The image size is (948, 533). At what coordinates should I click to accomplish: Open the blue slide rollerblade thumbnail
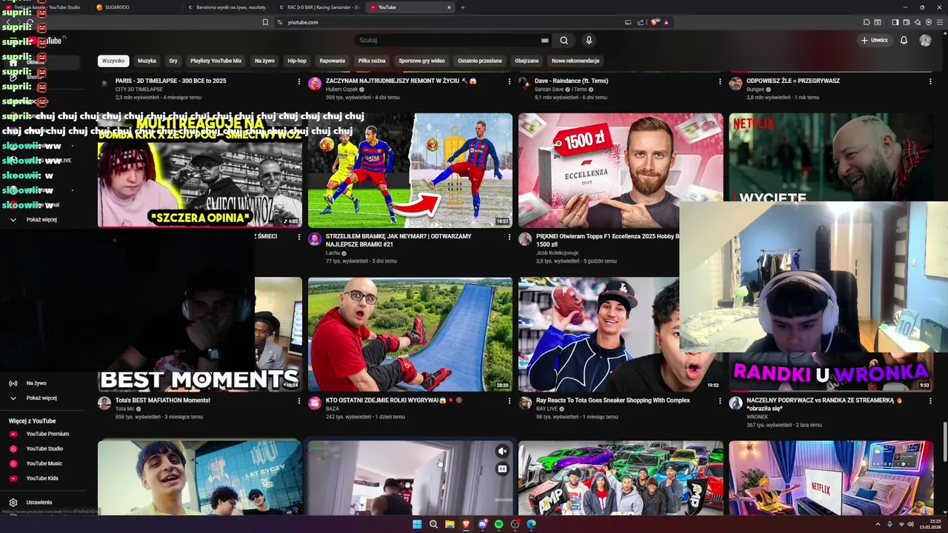(410, 335)
